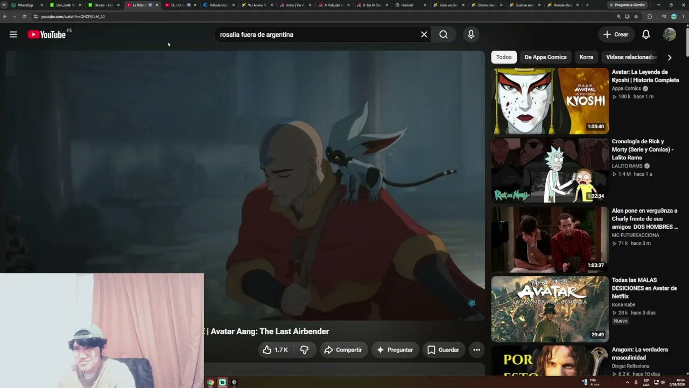This screenshot has width=689, height=388.
Task: Select the Korra filter chip
Action: point(586,57)
